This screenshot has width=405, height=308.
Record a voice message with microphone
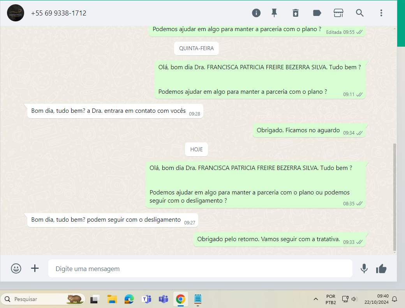pos(364,268)
